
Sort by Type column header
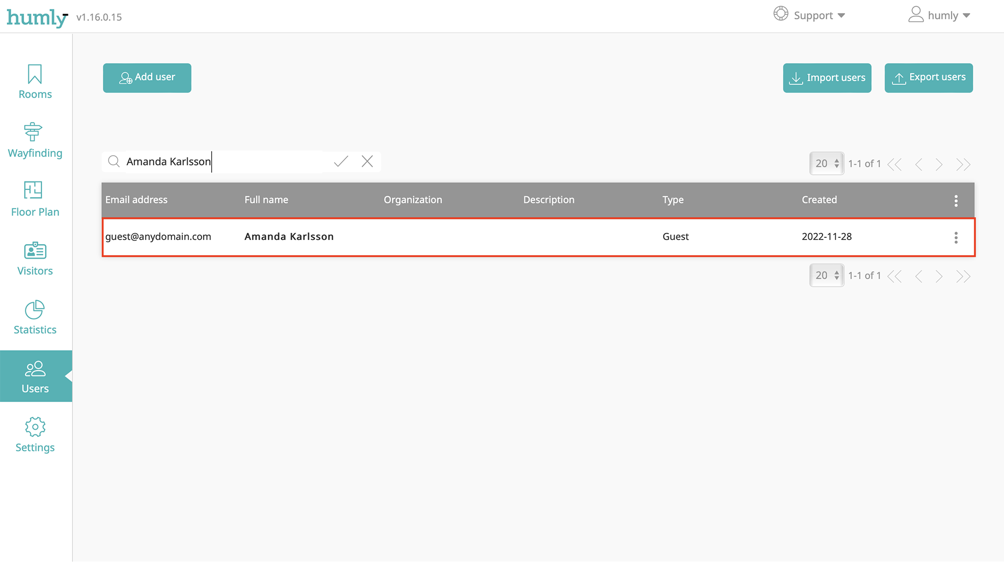tap(673, 200)
